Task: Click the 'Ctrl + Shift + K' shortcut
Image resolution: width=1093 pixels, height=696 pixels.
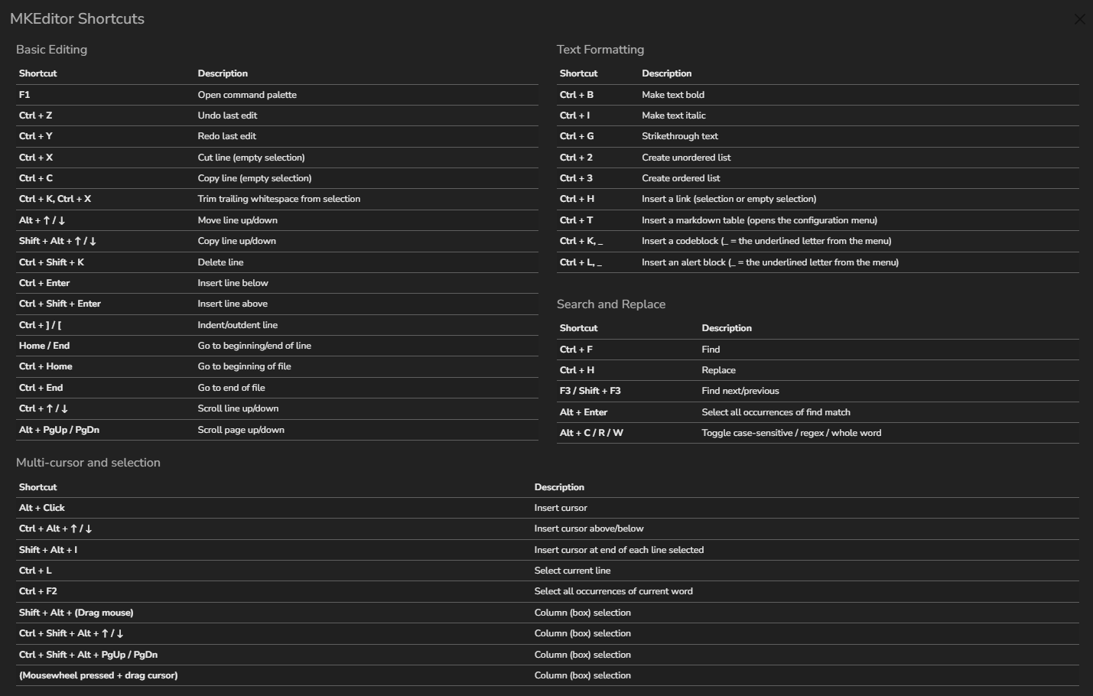Action: [x=51, y=262]
